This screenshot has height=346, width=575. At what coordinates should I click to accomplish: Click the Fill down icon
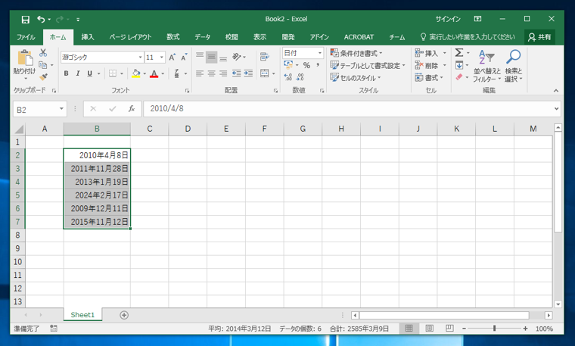(458, 65)
